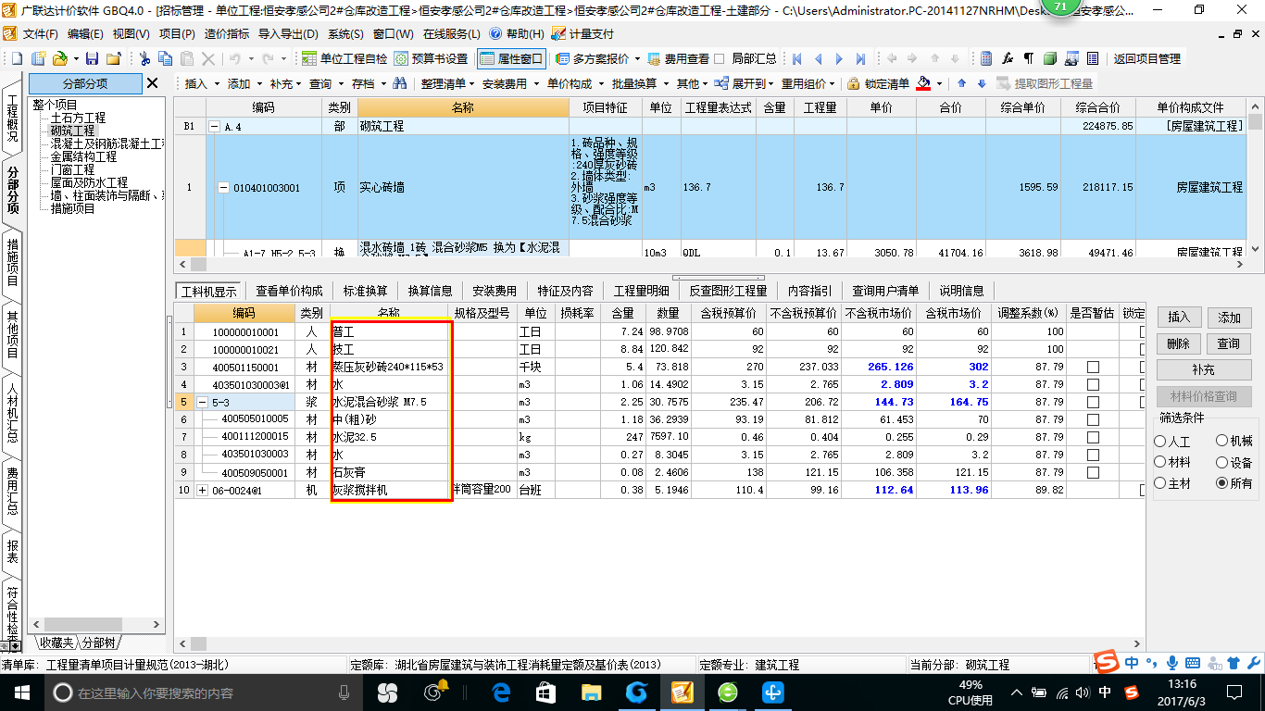Open File Explorer from taskbar
The image size is (1265, 711).
tap(591, 692)
